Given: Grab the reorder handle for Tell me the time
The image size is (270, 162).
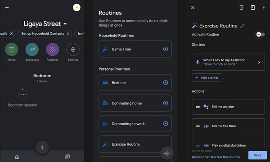Looking at the screenshot, I should click(x=198, y=126).
